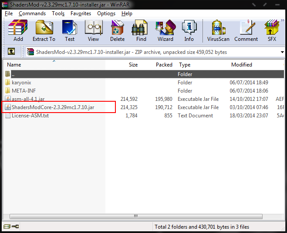
Task: Click the drive icon in status bar
Action: coord(7,227)
